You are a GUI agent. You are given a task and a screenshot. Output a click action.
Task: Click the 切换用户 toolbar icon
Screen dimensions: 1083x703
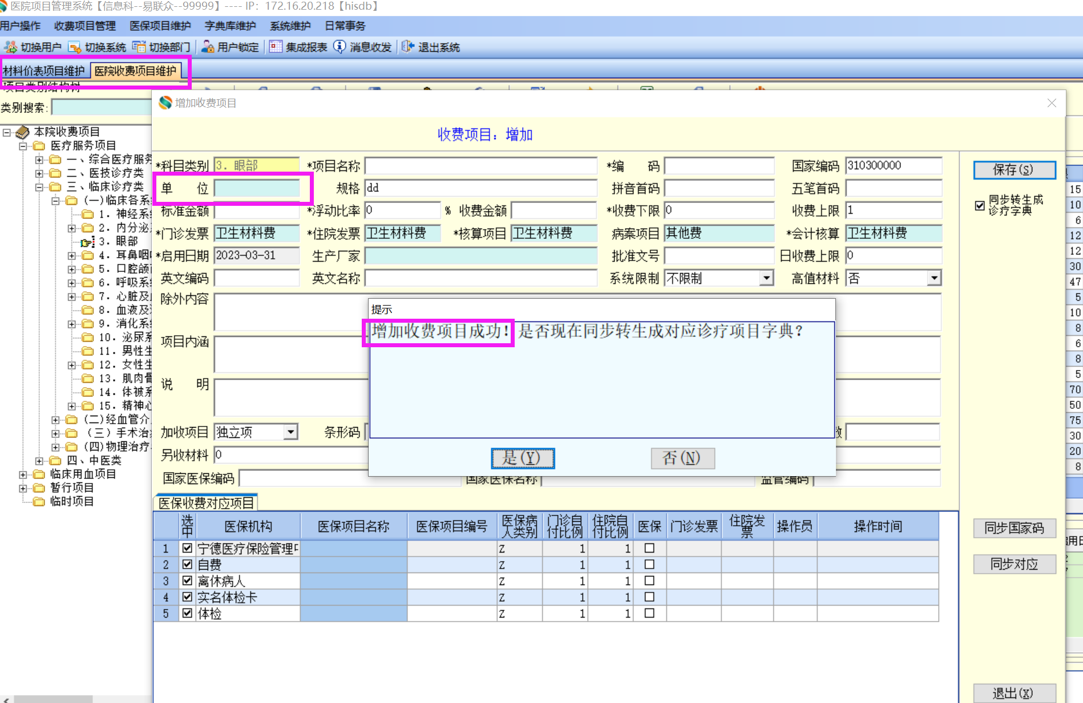click(10, 47)
